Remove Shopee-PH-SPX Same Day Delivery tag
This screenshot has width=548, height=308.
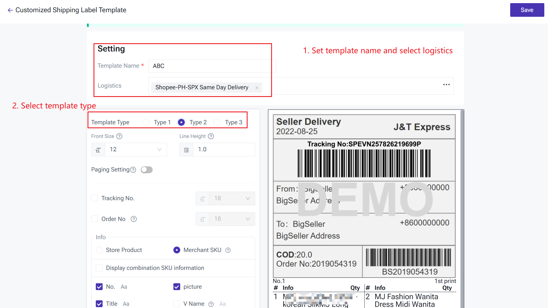tap(257, 88)
